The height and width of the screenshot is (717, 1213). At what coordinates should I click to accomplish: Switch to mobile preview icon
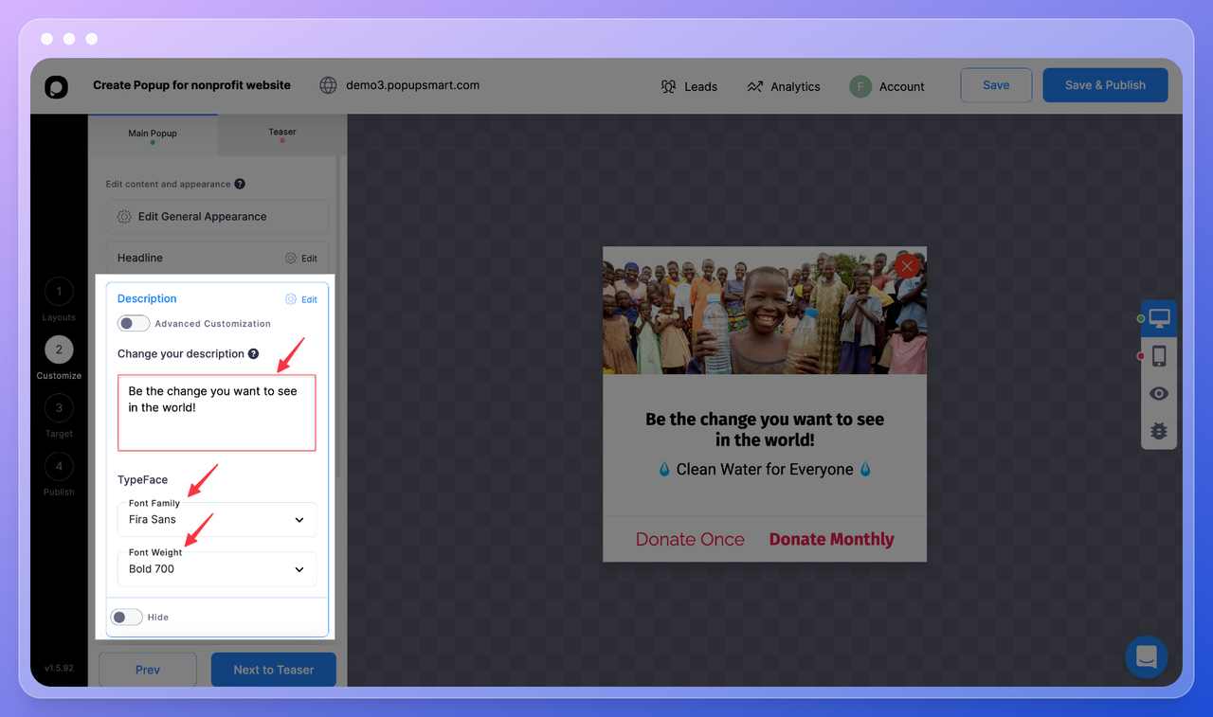[1159, 356]
